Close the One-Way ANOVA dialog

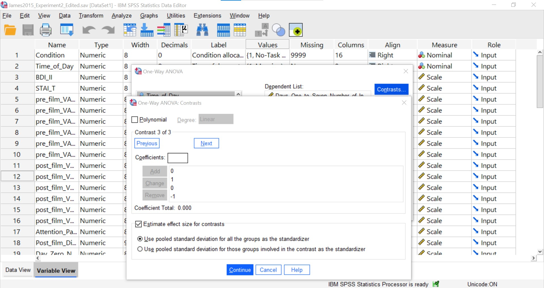click(406, 71)
